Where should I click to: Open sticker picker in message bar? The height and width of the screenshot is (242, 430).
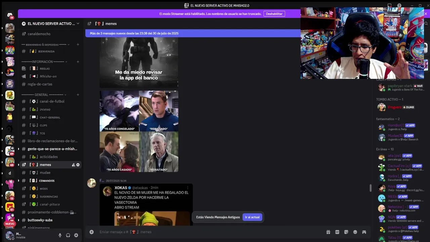tap(346, 232)
